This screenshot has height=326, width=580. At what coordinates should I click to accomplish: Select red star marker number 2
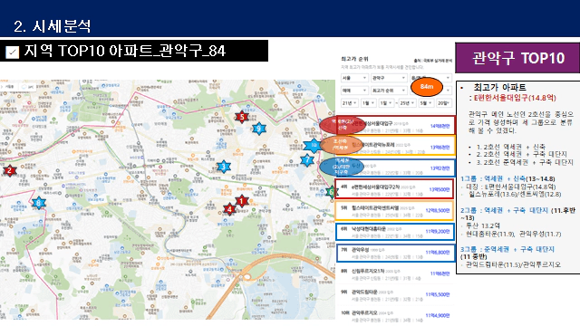(x=10, y=171)
